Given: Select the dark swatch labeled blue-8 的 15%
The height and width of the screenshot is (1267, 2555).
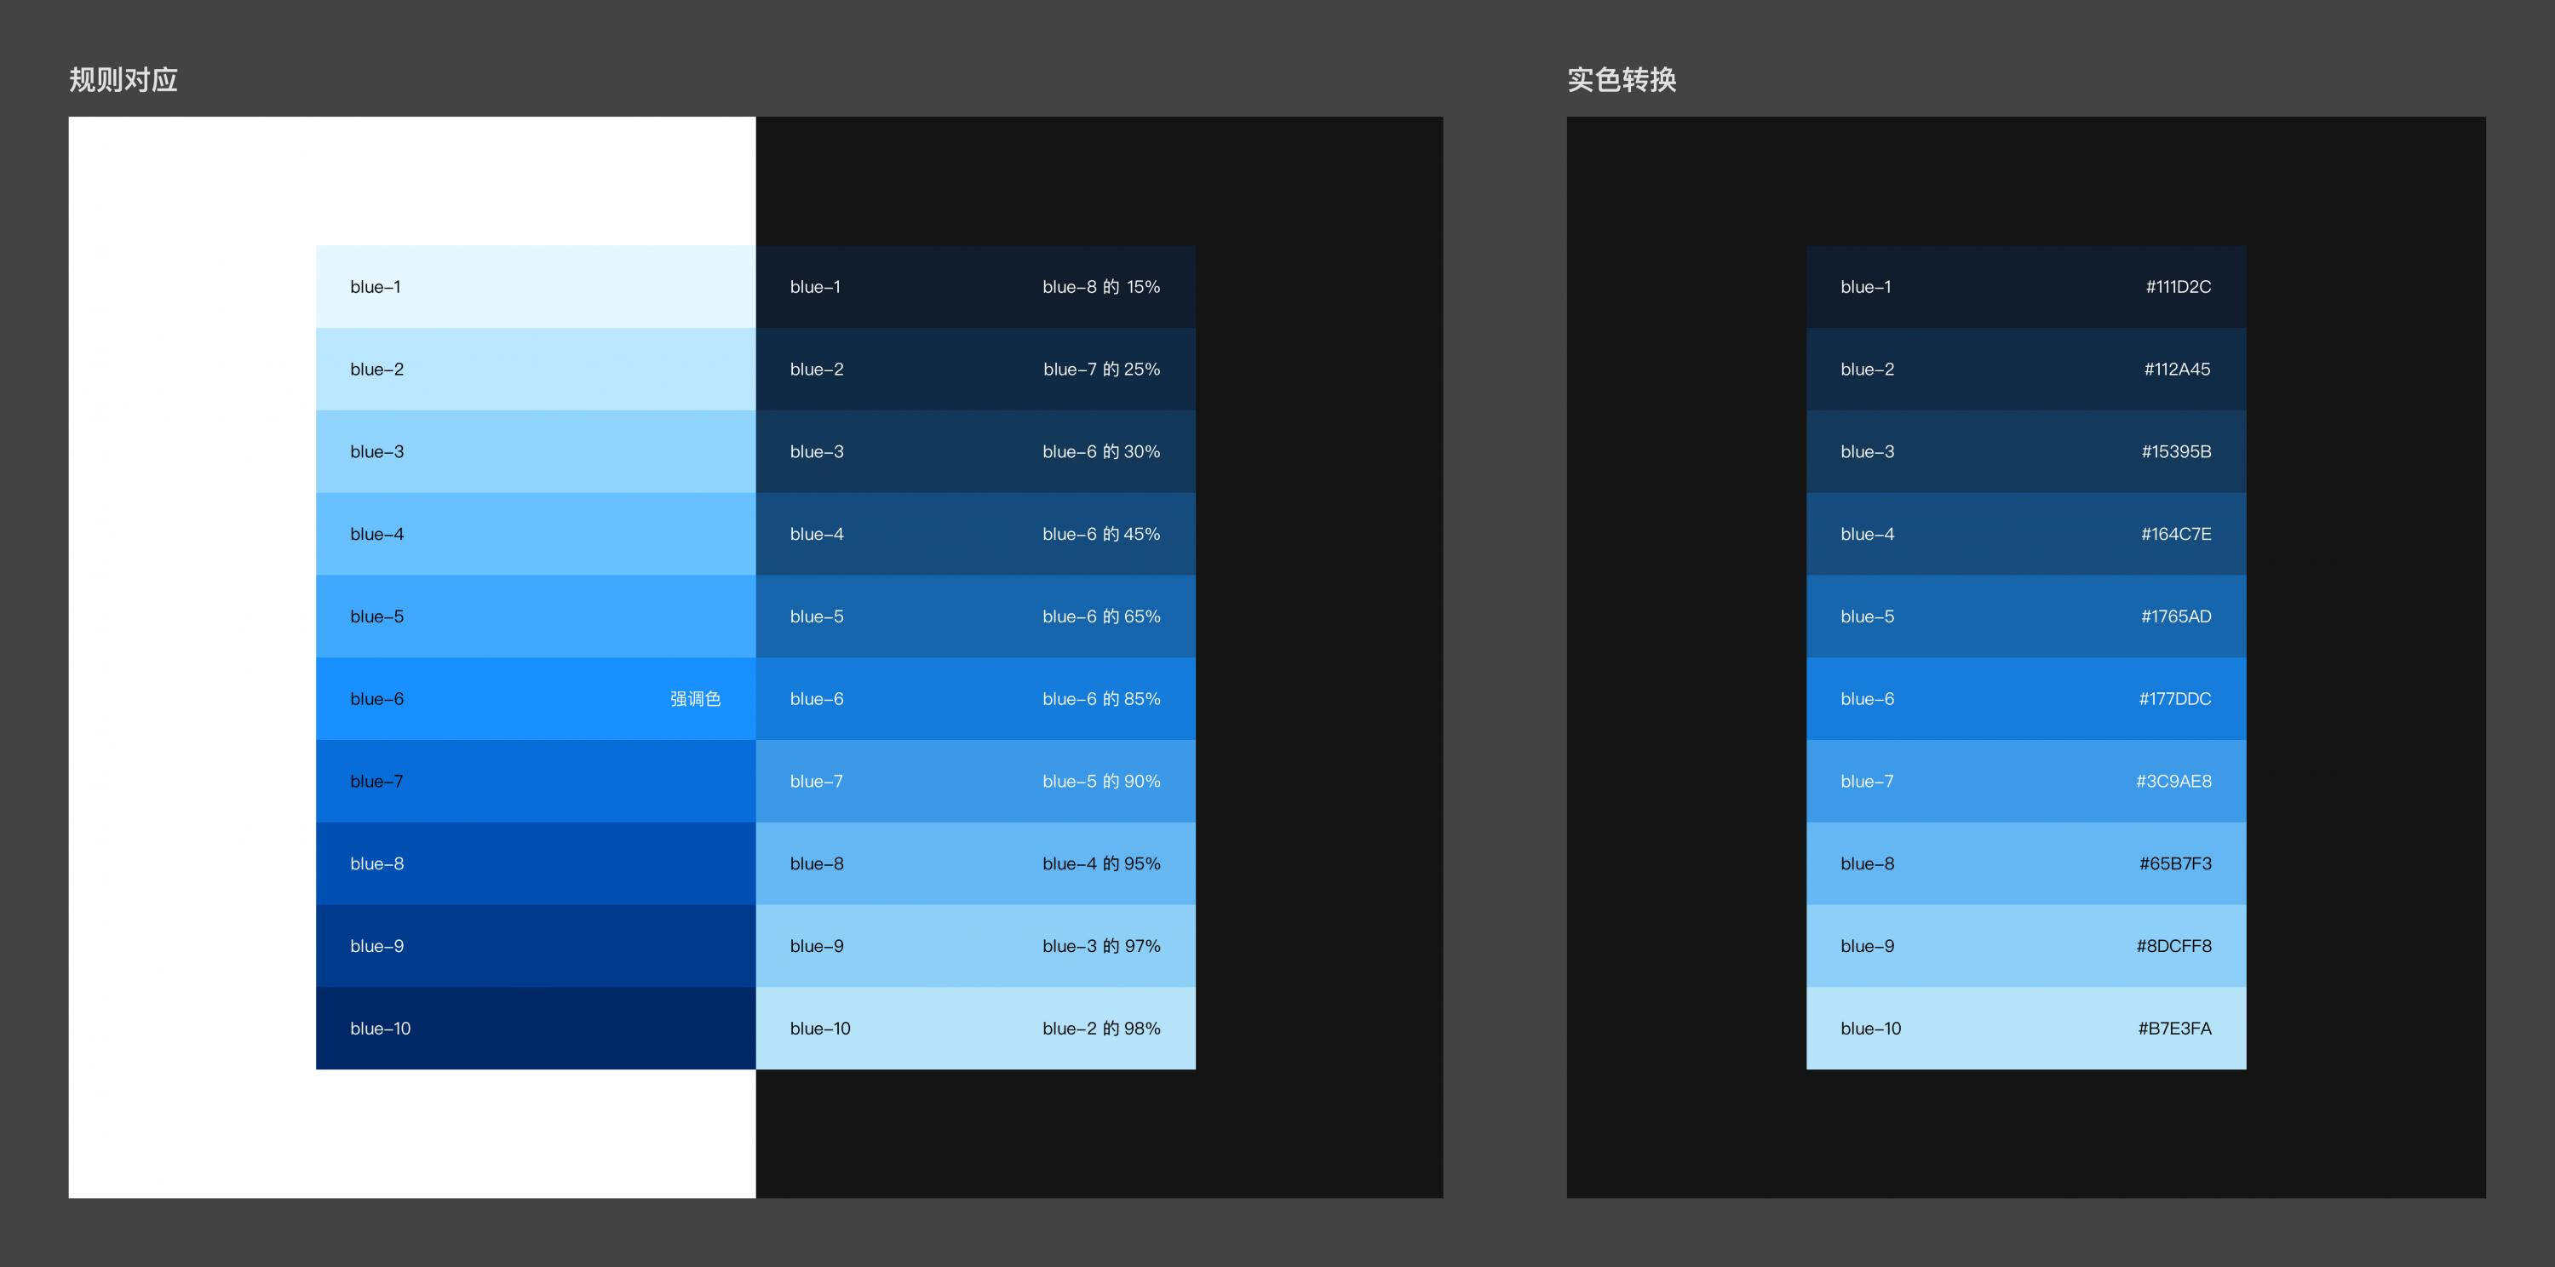Looking at the screenshot, I should click(x=975, y=286).
